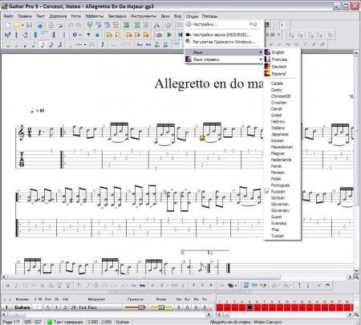Select the checked Russian language entry
The height and width of the screenshot is (325, 361).
tap(282, 192)
